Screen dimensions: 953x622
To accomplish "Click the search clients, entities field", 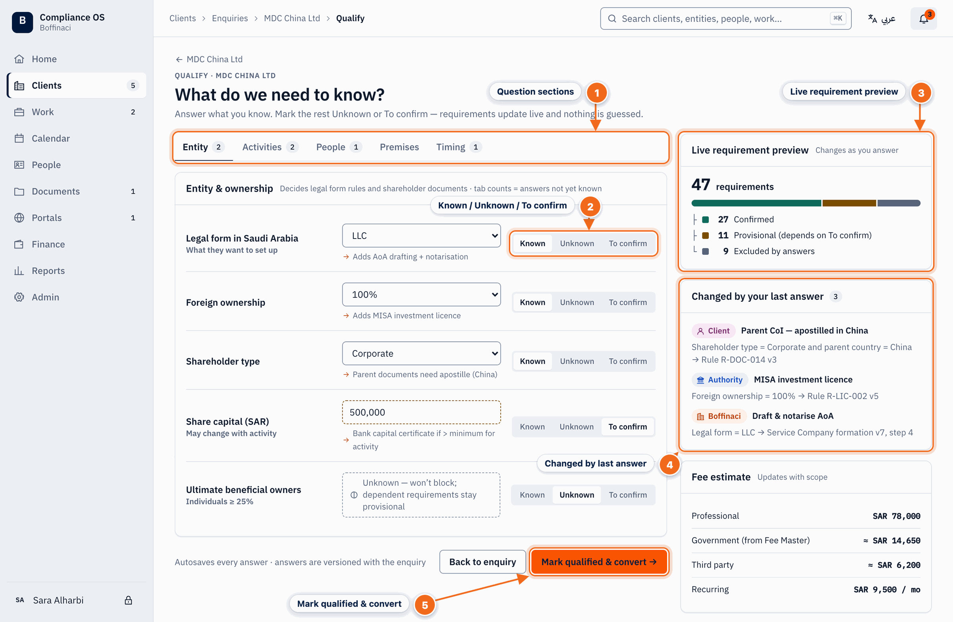I will [x=725, y=18].
